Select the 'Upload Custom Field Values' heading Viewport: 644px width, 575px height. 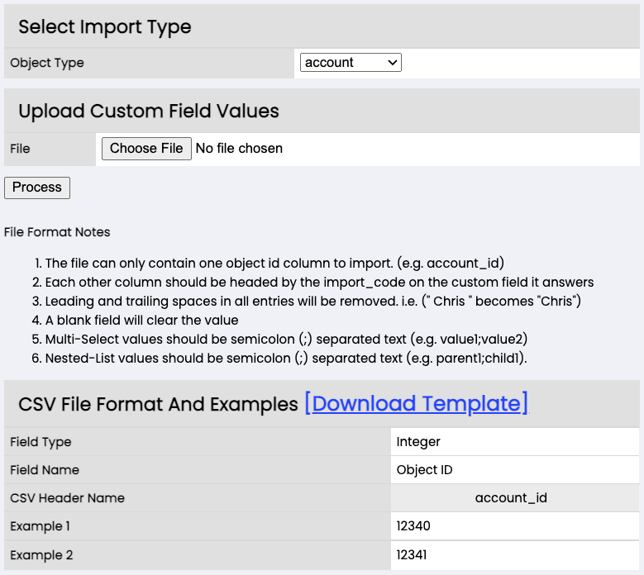pyautogui.click(x=149, y=111)
